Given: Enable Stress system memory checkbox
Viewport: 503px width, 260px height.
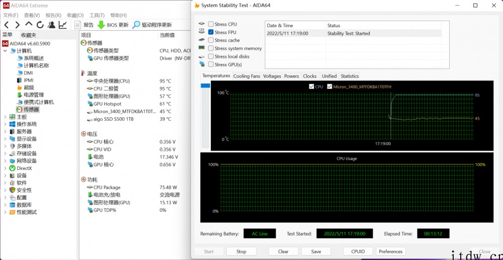Looking at the screenshot, I should [211, 48].
